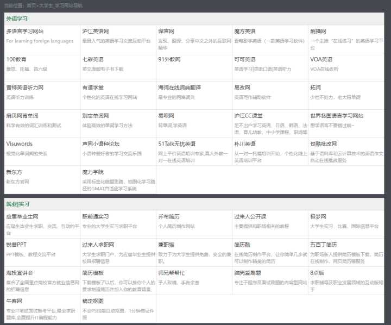This screenshot has height=325, width=391.
Task: Click the VOA在线收听 description
Action: coord(324,69)
